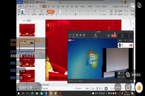Toggle the 备注 notes pane in status bar

[87, 88]
